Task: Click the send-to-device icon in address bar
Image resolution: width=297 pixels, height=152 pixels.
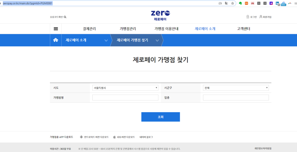Action: pyautogui.click(x=220, y=3)
